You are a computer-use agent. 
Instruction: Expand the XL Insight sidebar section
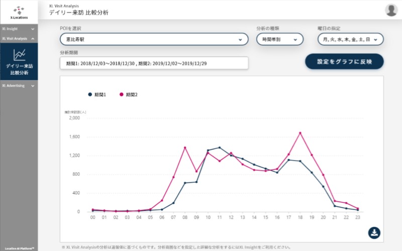coord(19,29)
